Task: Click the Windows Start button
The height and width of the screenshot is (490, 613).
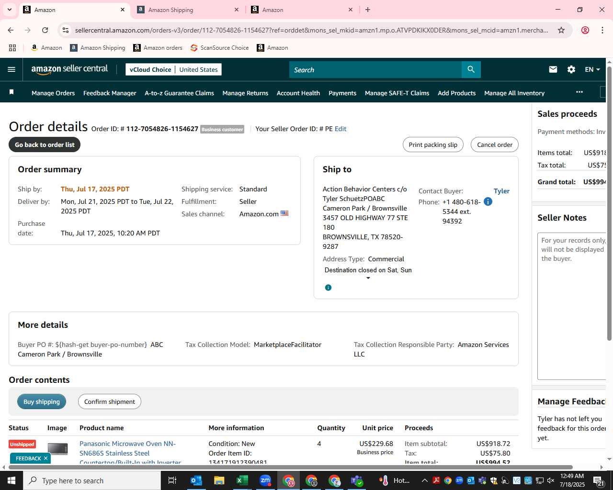Action: [11, 480]
